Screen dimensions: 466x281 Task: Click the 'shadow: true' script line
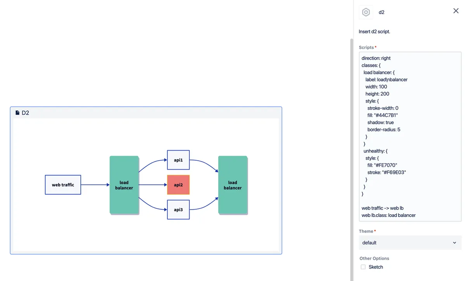381,122
